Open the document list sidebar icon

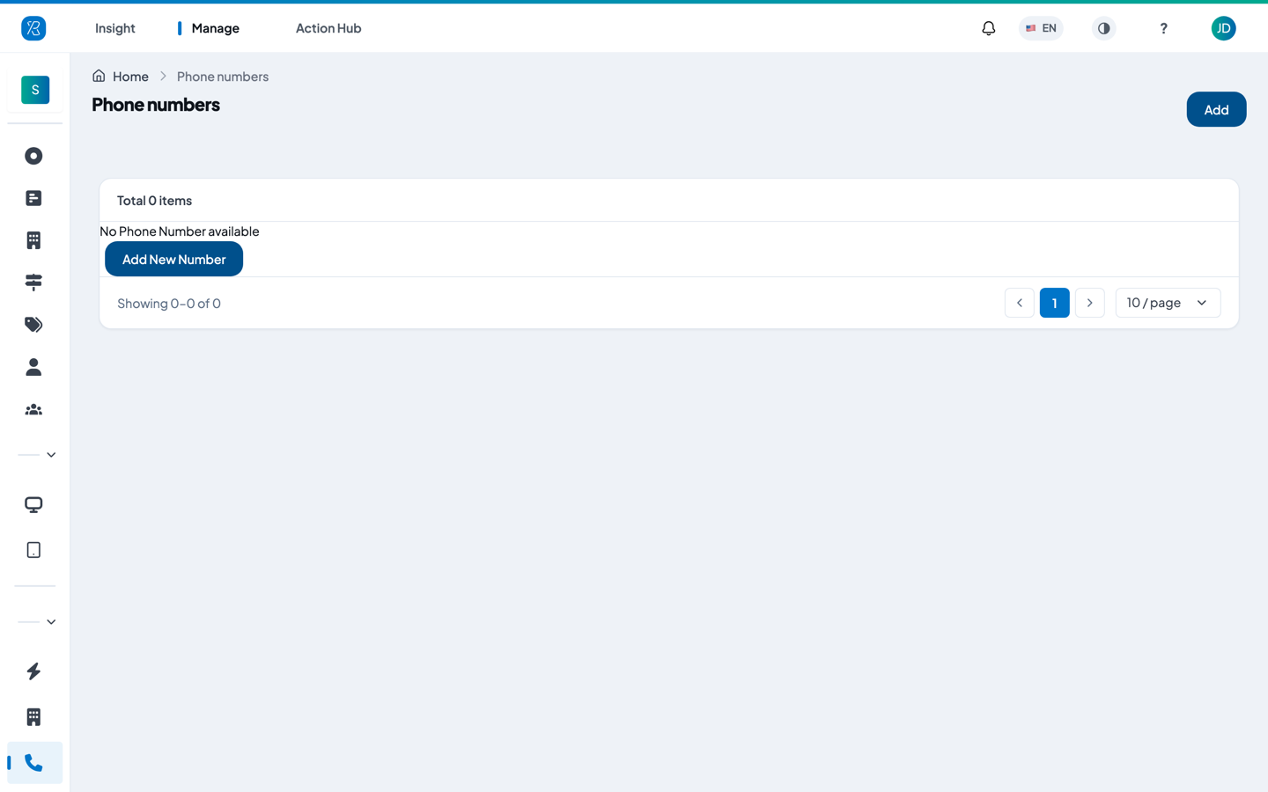(33, 198)
